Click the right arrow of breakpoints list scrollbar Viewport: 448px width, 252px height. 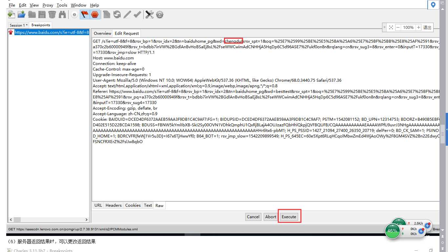point(87,220)
